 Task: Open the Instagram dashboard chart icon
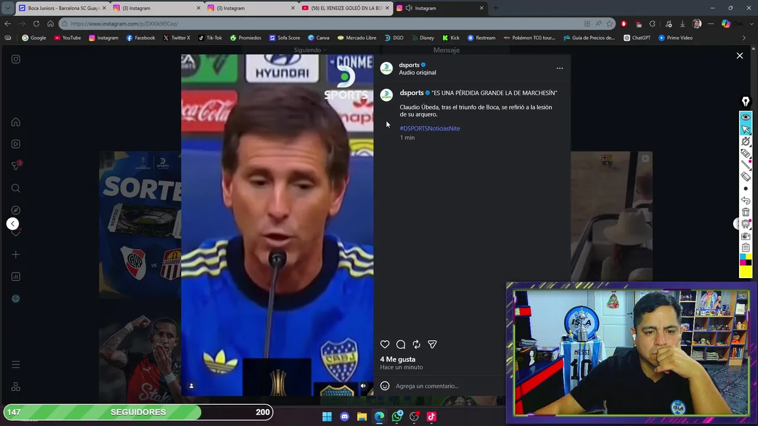[16, 276]
